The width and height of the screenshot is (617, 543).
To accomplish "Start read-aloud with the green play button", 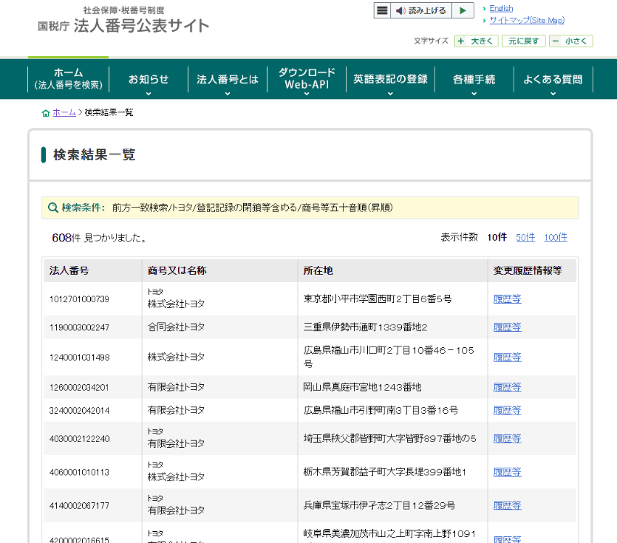I will click(463, 10).
